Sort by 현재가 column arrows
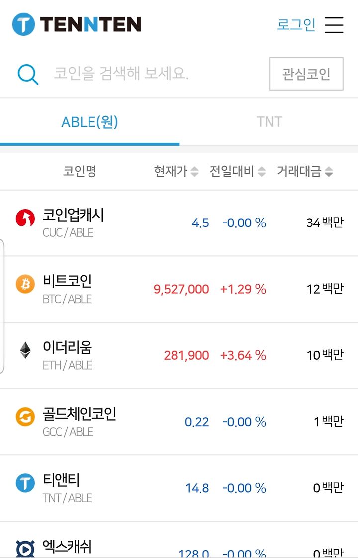The height and width of the screenshot is (558, 358). tap(194, 172)
